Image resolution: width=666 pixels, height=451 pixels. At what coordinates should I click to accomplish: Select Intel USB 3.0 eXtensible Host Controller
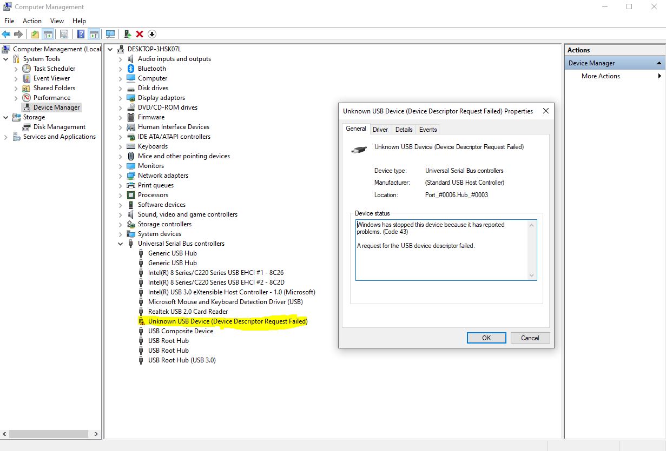click(x=232, y=292)
